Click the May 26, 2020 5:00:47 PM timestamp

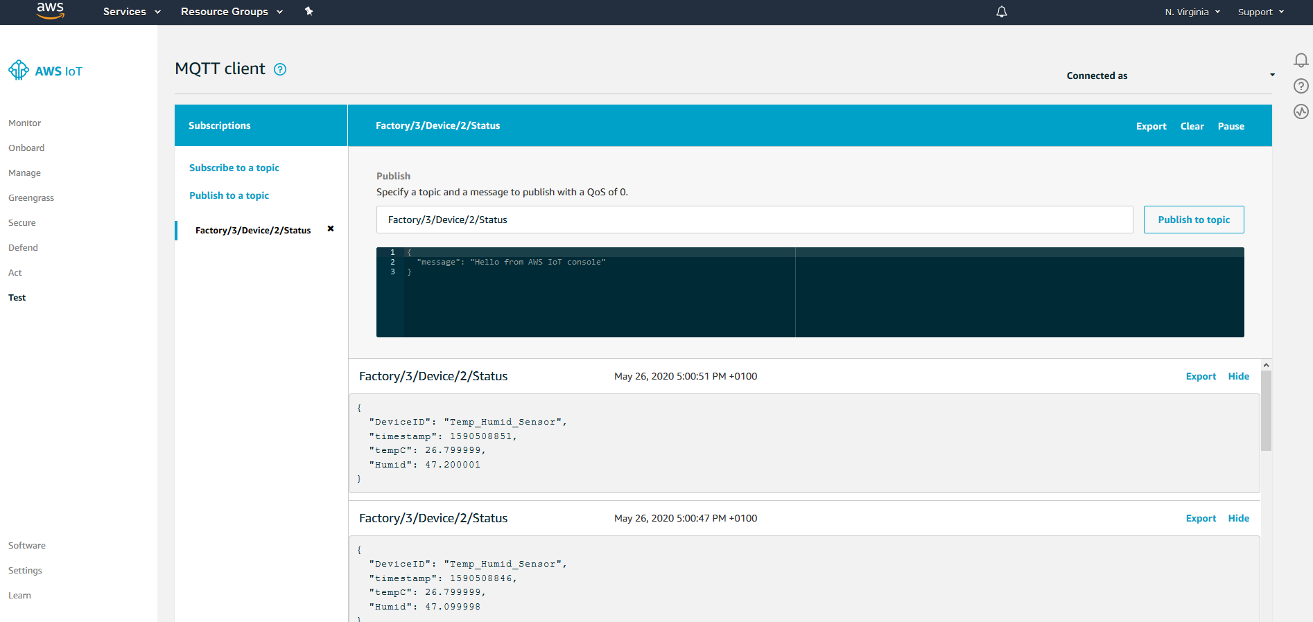click(686, 518)
